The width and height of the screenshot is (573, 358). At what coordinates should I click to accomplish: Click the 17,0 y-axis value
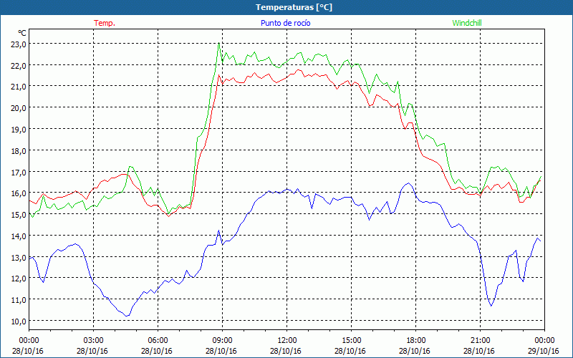pos(18,172)
